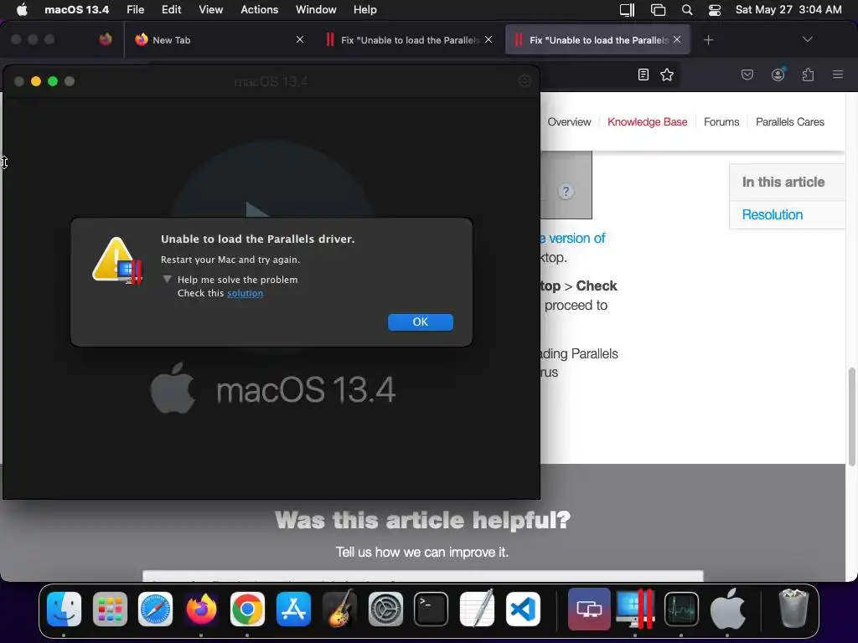Open the Actions menu
Image resolution: width=858 pixels, height=643 pixels.
point(260,10)
